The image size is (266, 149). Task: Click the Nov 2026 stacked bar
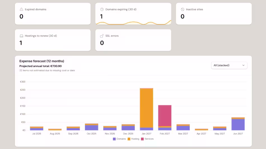(x=110, y=128)
